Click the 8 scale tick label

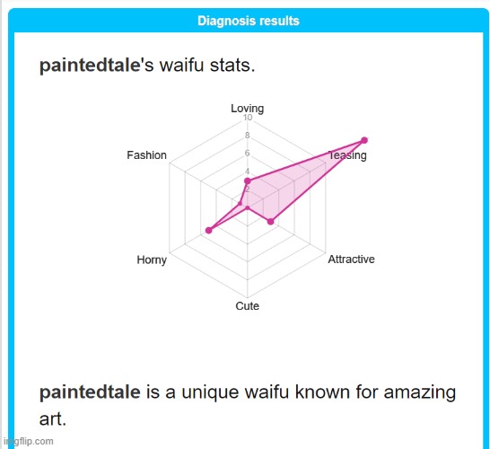(248, 136)
